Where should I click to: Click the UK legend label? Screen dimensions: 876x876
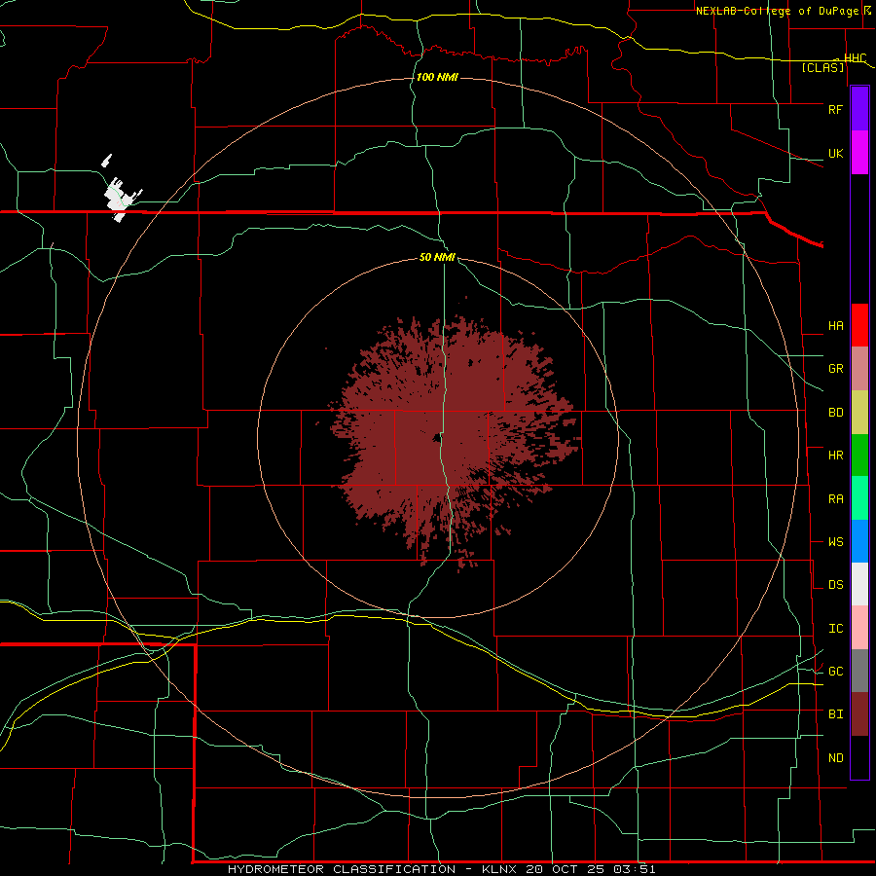pyautogui.click(x=835, y=153)
